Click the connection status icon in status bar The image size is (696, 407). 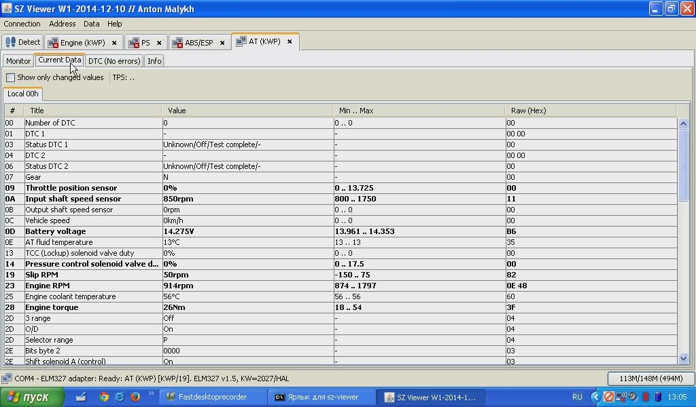pos(7,379)
